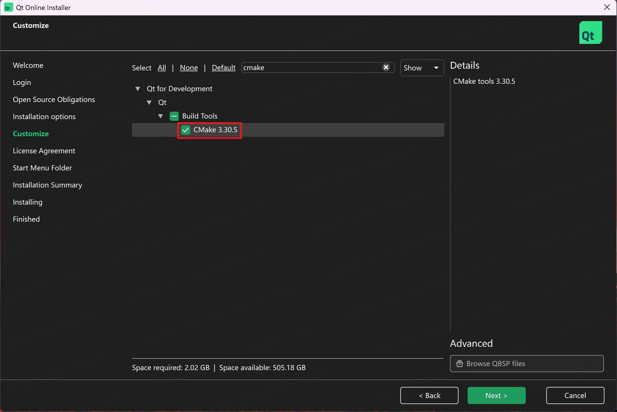Click the Finished step
This screenshot has height=412, width=617.
coord(26,219)
